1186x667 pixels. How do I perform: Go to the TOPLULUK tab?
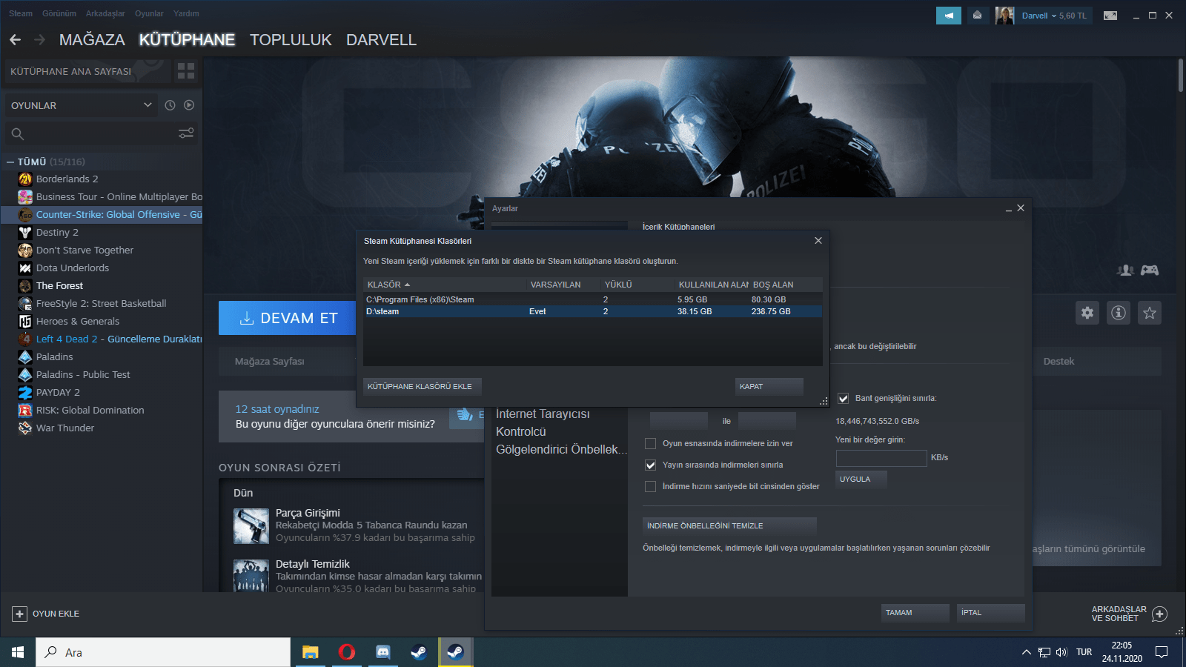pyautogui.click(x=291, y=40)
